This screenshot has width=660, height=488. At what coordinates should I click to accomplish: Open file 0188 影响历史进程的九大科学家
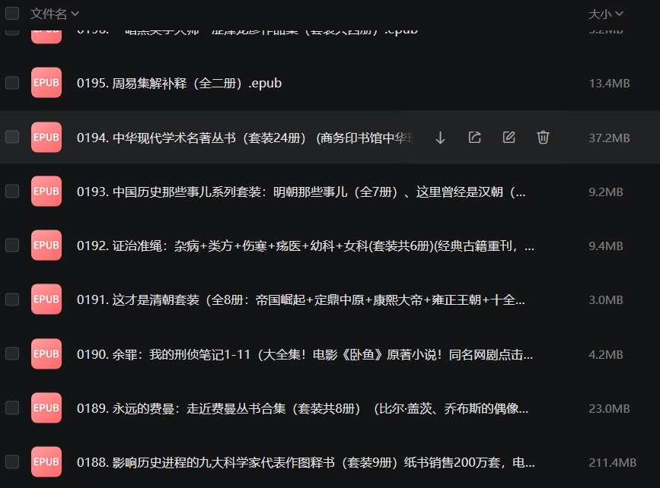click(304, 462)
